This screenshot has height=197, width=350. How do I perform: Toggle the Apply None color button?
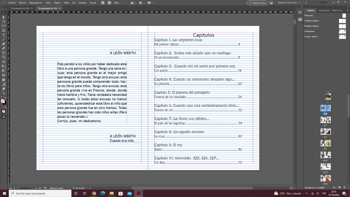(4, 112)
